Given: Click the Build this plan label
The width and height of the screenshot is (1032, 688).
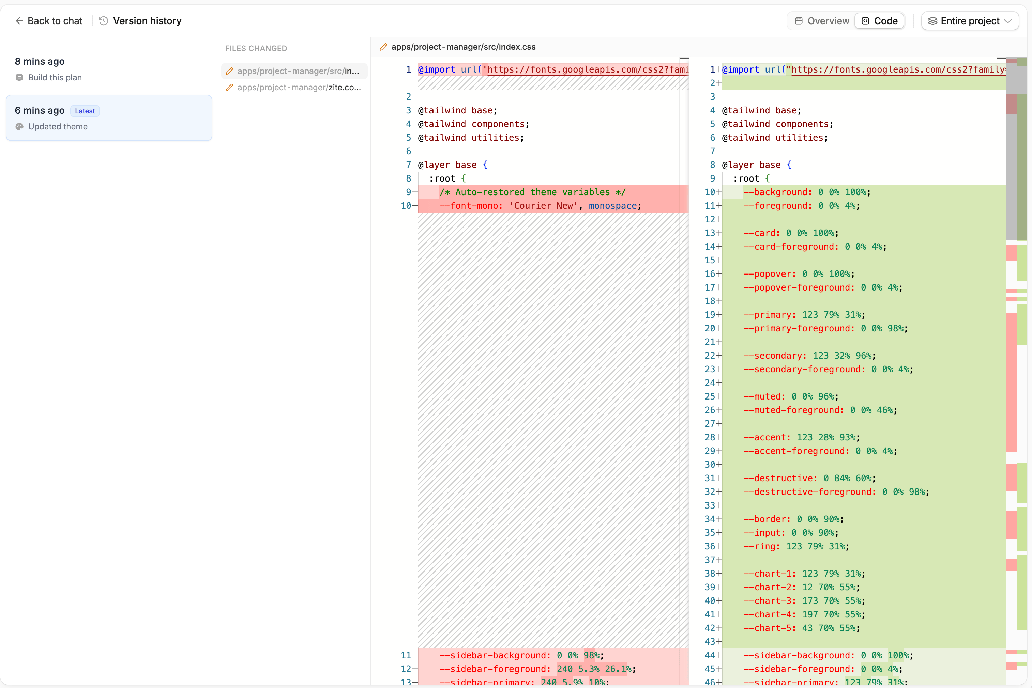Looking at the screenshot, I should [55, 78].
